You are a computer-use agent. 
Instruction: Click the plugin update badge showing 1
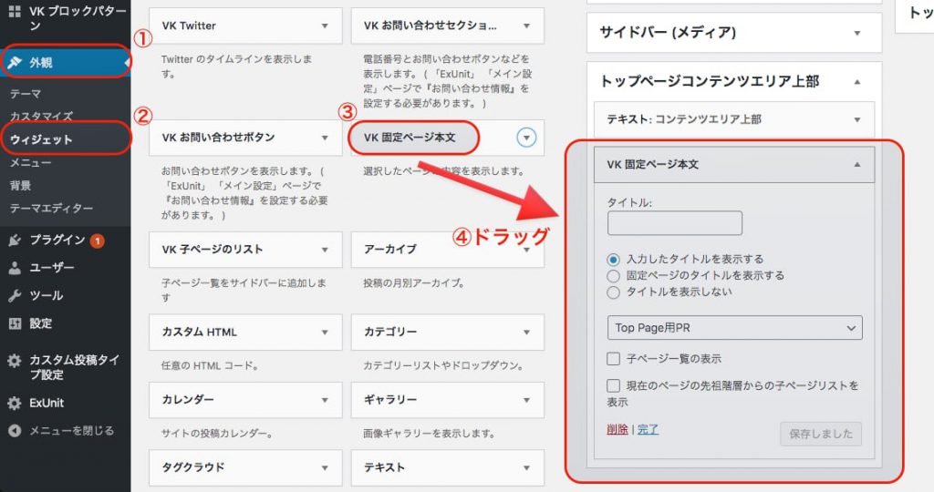pos(97,241)
